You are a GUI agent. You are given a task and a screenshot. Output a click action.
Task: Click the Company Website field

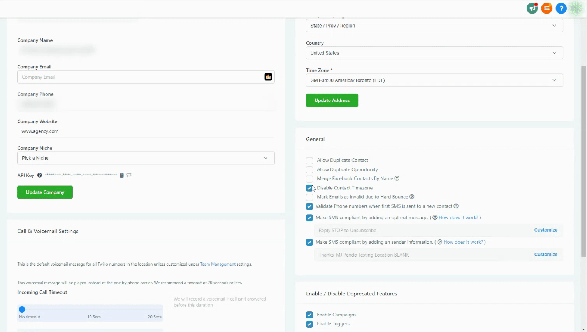point(146,131)
